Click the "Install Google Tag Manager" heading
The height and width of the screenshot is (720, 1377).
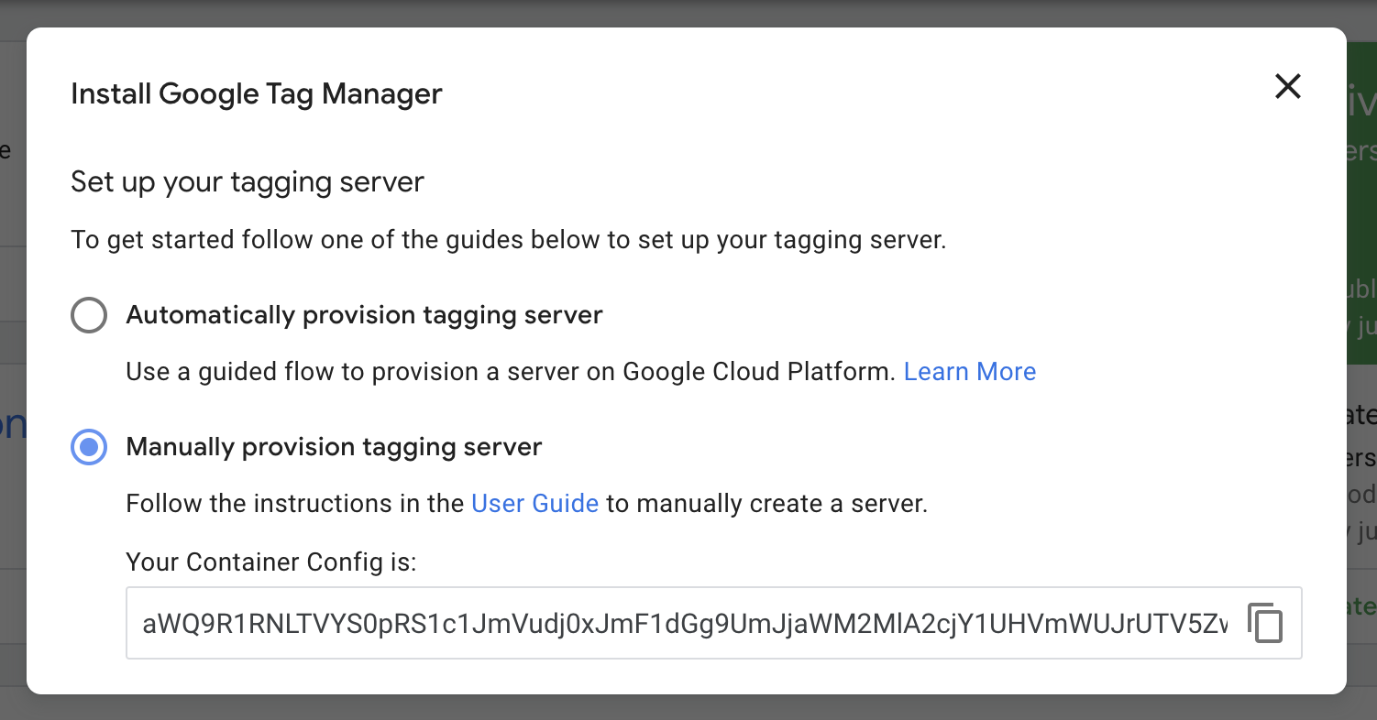click(x=257, y=93)
